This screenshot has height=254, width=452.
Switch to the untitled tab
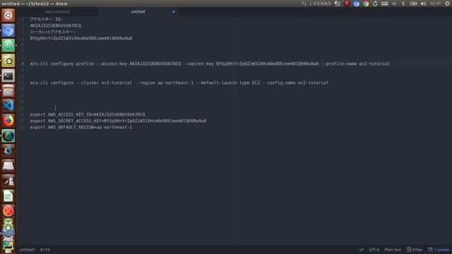(x=138, y=12)
